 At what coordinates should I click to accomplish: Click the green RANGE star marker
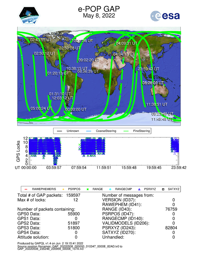[88, 189]
